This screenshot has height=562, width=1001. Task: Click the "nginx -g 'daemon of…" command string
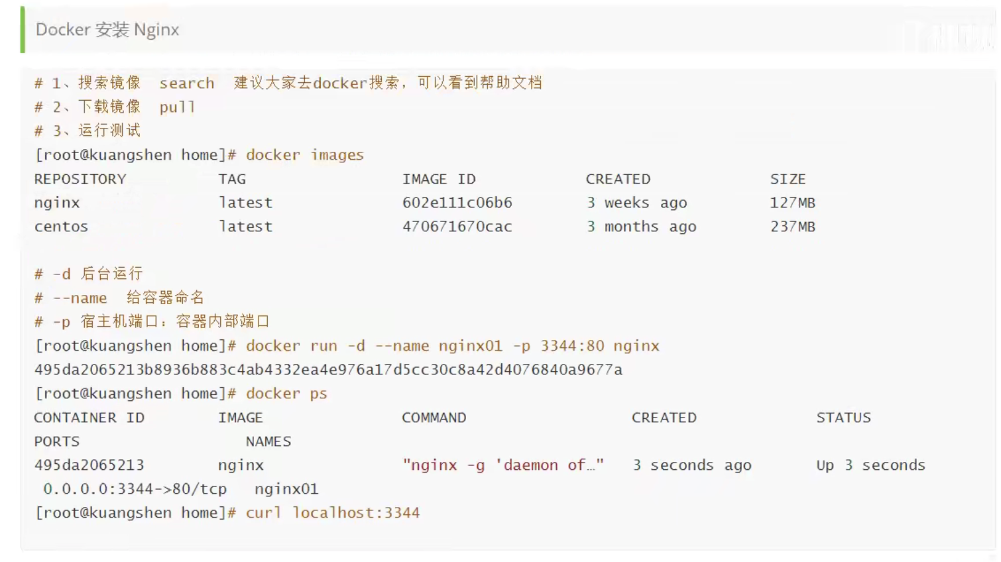click(x=503, y=465)
